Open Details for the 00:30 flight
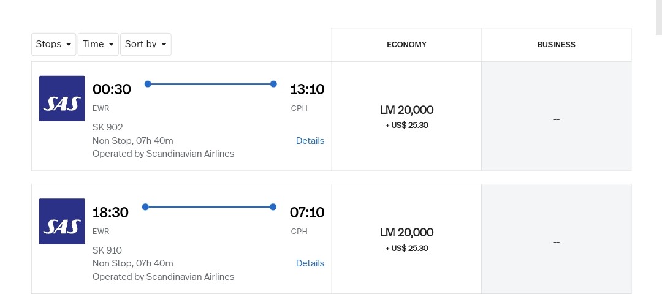 pos(310,141)
